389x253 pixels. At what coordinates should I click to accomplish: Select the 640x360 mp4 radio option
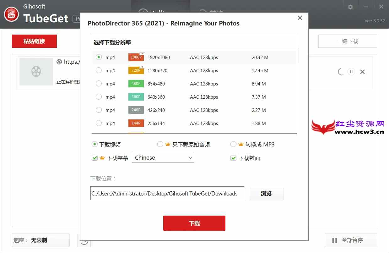(99, 97)
